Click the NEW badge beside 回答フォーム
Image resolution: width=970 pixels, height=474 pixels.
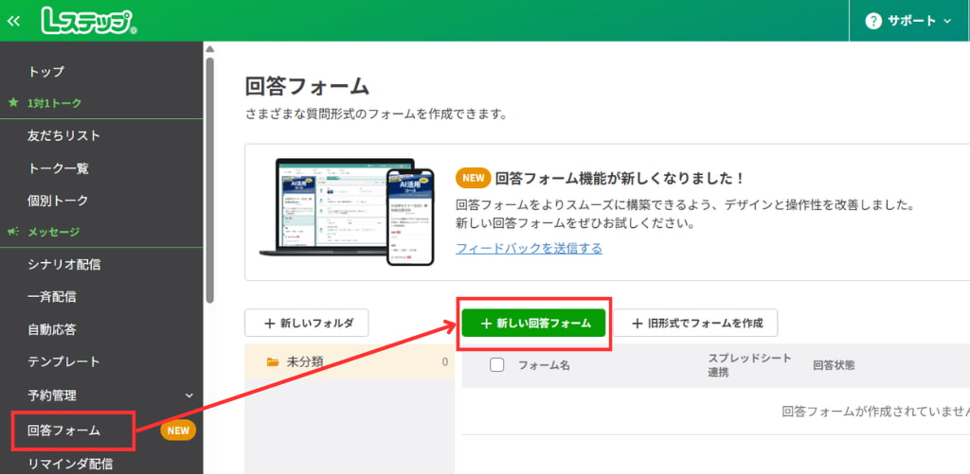coord(178,430)
